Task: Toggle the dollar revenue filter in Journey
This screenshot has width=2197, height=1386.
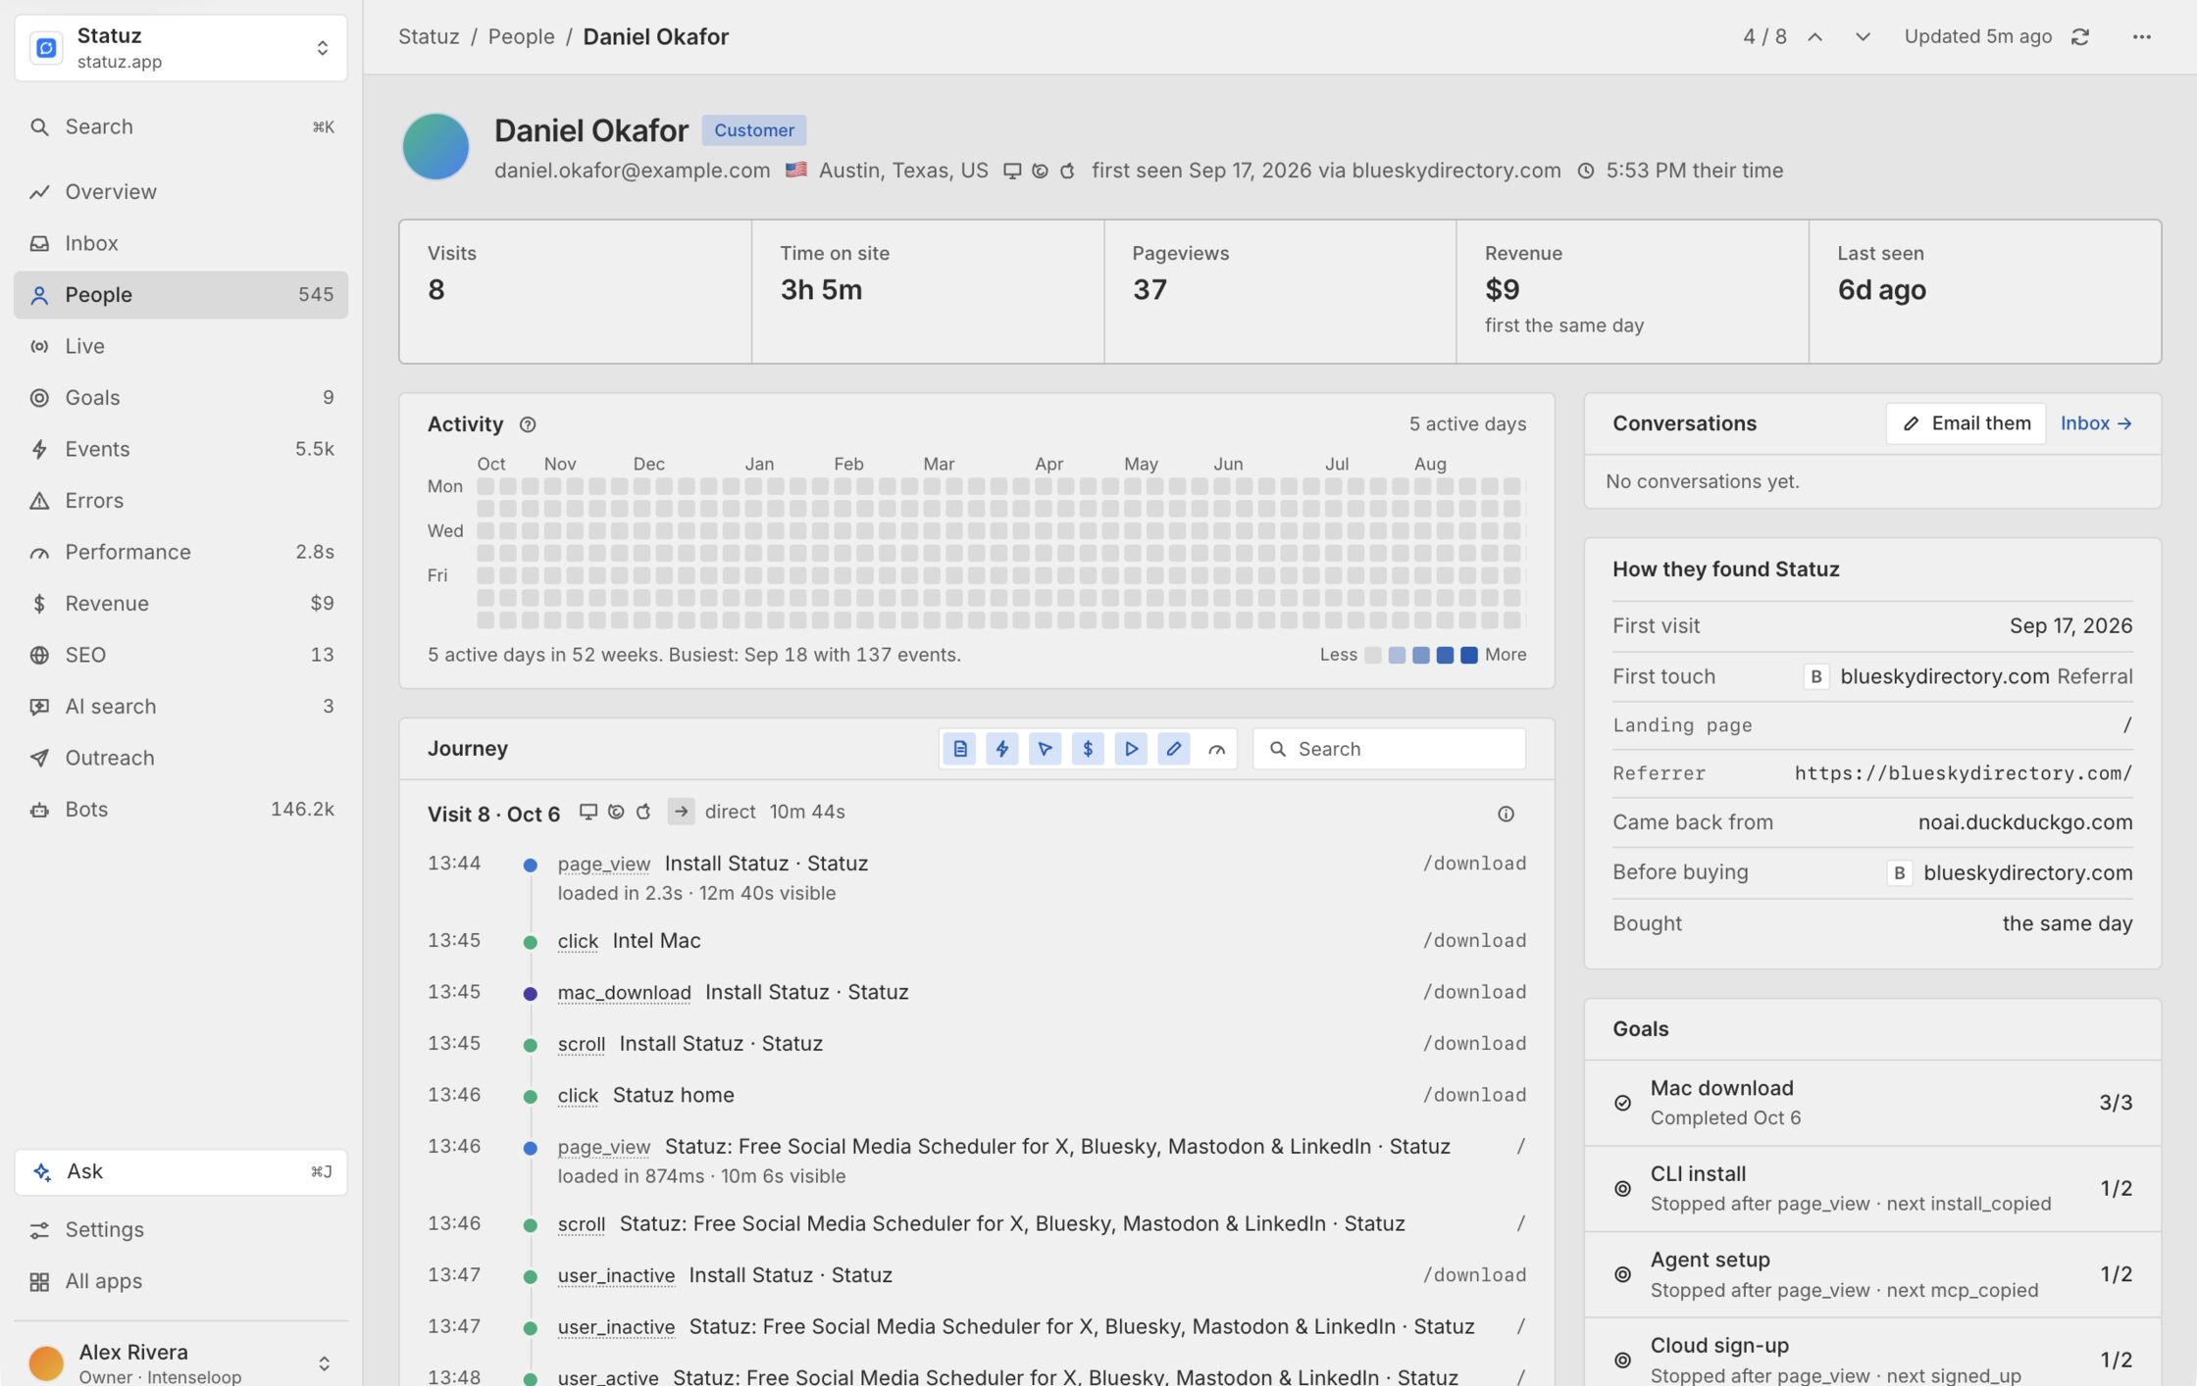Action: 1088,749
